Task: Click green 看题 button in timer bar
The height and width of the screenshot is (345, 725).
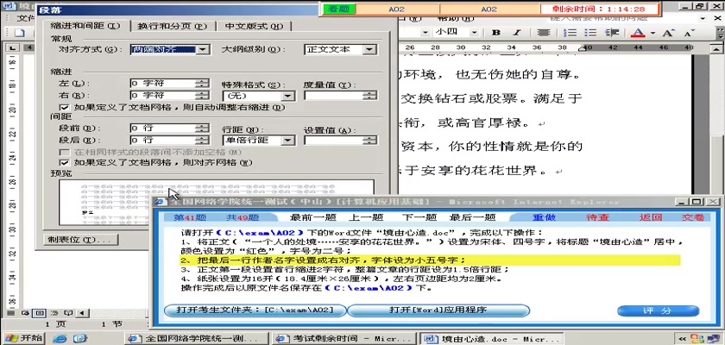Action: pyautogui.click(x=339, y=9)
